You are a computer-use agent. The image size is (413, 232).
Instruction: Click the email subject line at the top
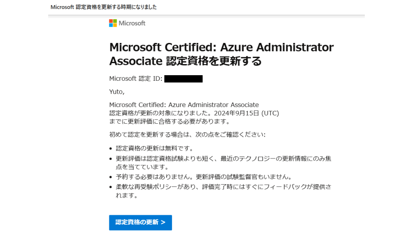104,7
